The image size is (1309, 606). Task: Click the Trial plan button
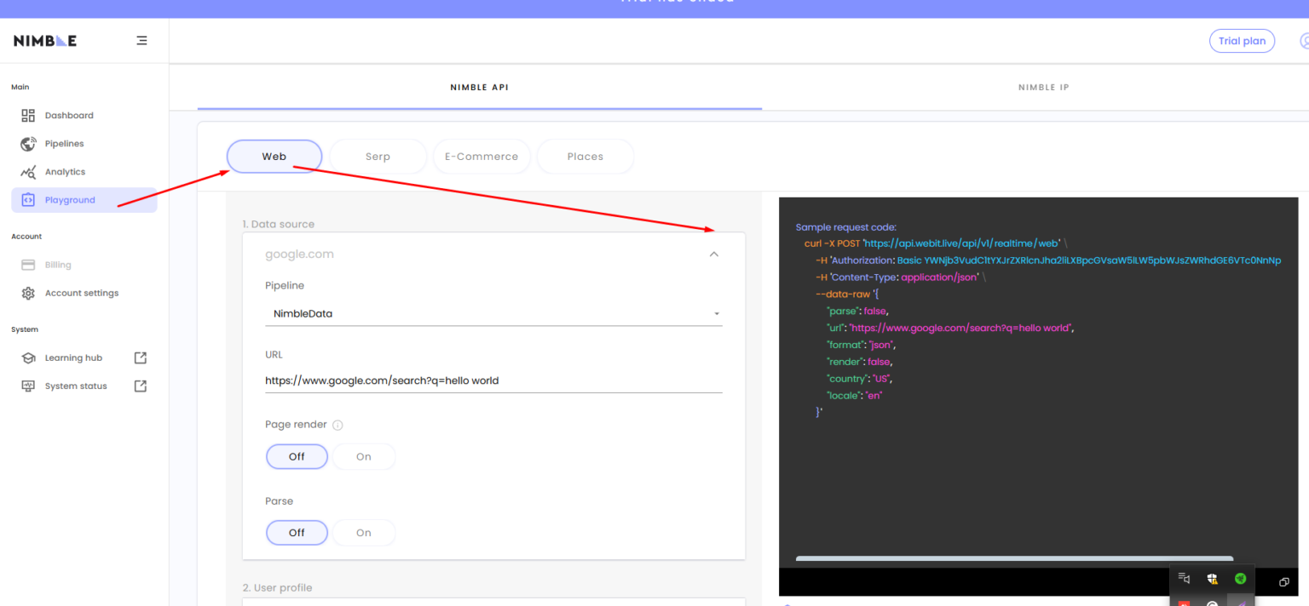pos(1242,41)
